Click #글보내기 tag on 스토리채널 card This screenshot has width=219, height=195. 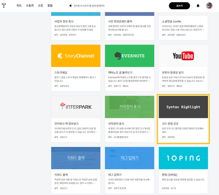click(64, 86)
